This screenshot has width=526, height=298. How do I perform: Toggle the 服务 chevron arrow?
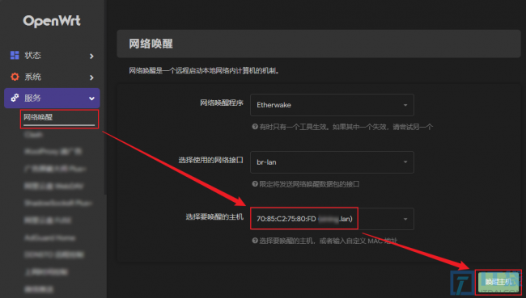click(91, 99)
